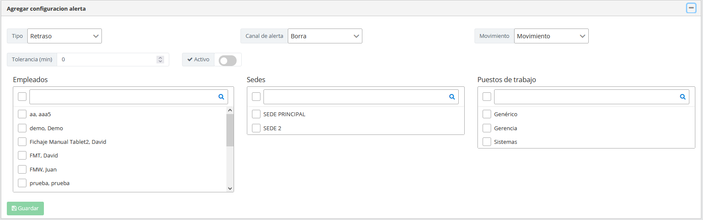Check the 'Fichaje Manual Tablet2, David' employee
Image resolution: width=703 pixels, height=220 pixels.
tap(22, 142)
